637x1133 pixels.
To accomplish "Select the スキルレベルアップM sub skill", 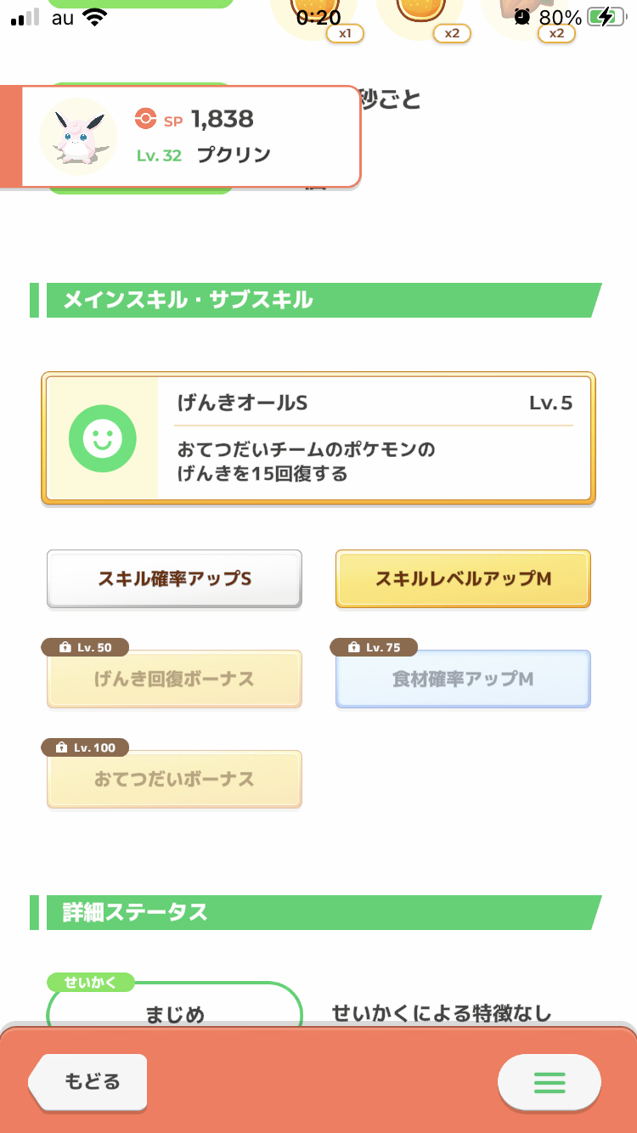I will tap(463, 579).
